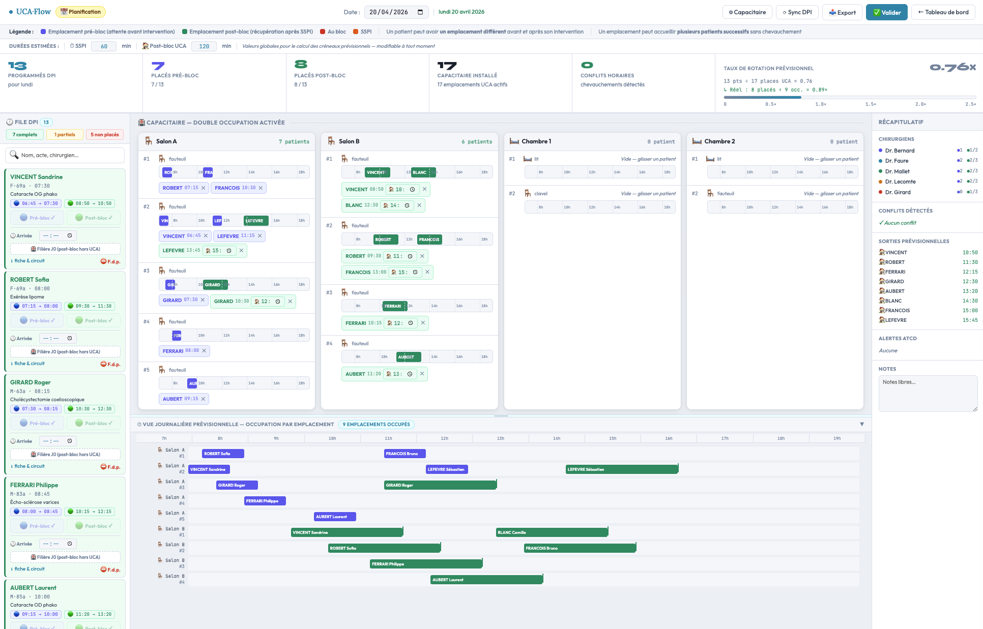983x629 pixels.
Task: Remove LEFEVRE 13:45 post-bloc chip
Action: pyautogui.click(x=241, y=251)
